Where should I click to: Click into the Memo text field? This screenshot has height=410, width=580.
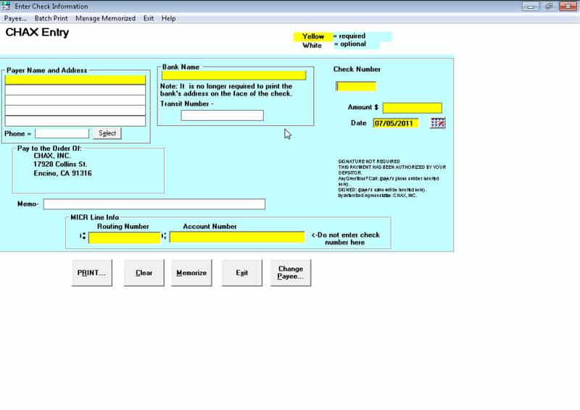point(154,204)
